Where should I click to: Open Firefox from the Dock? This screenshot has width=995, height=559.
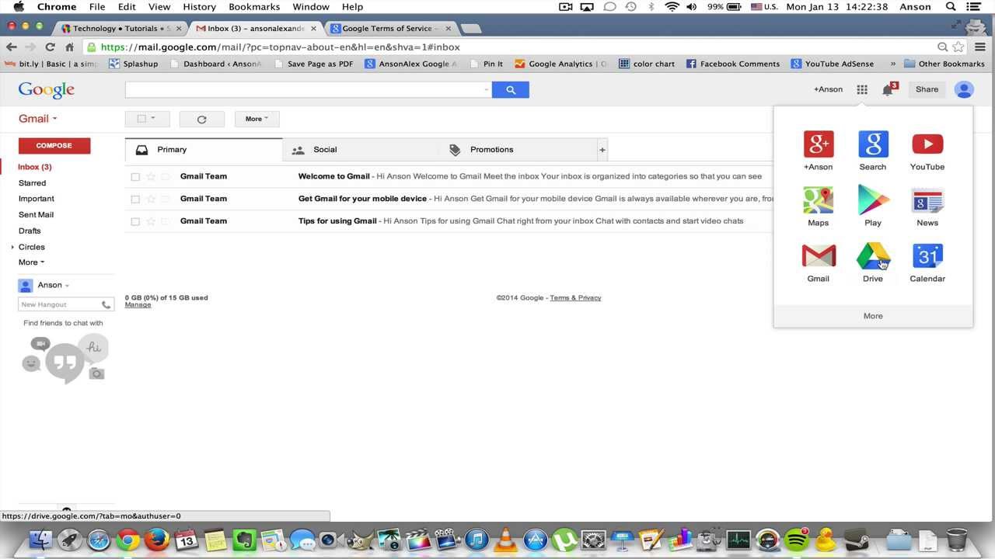[157, 539]
